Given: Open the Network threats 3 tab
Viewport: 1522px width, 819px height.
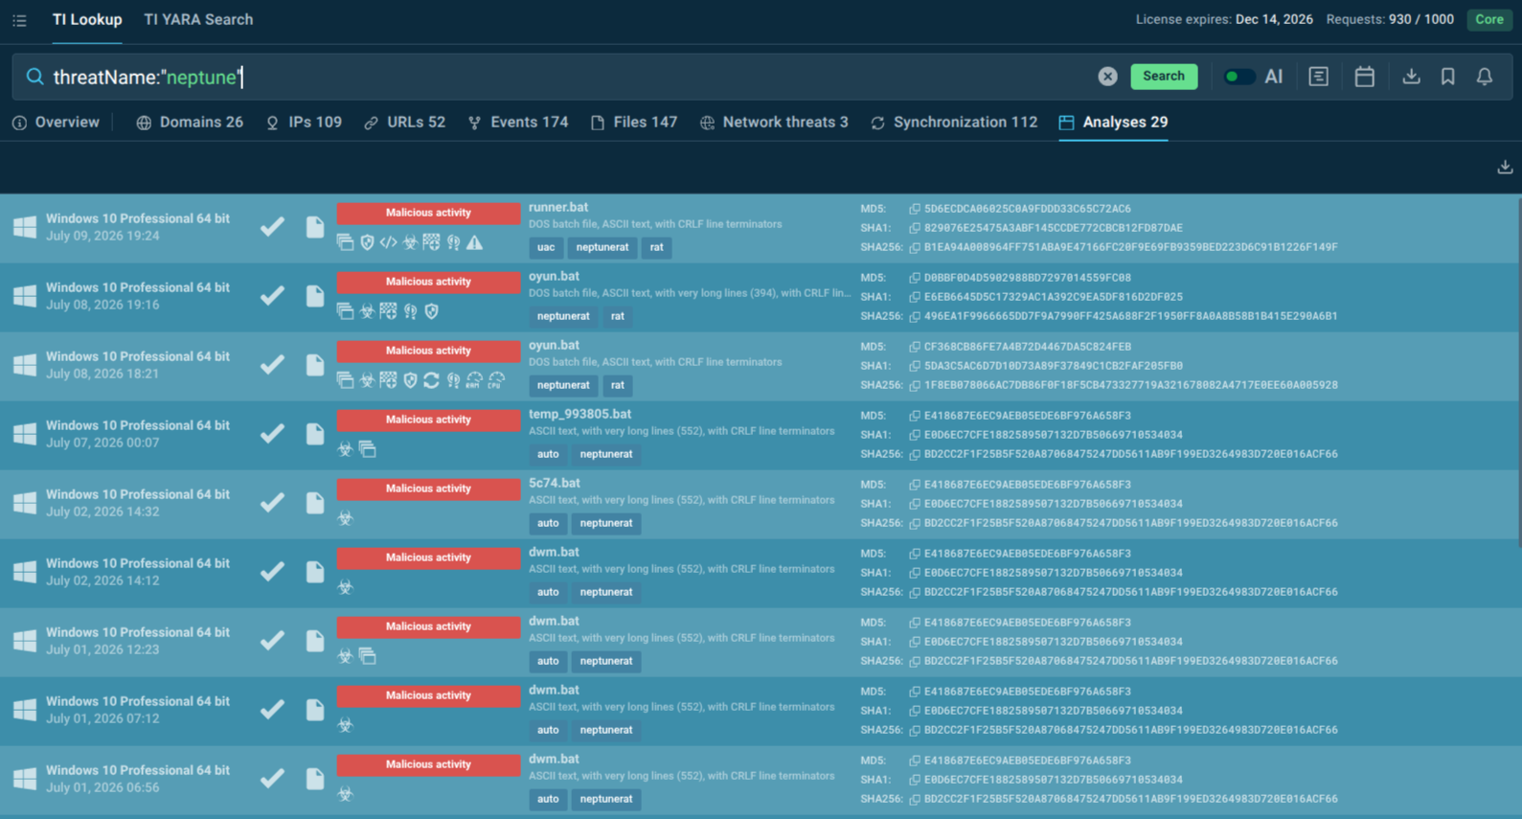Looking at the screenshot, I should point(774,123).
